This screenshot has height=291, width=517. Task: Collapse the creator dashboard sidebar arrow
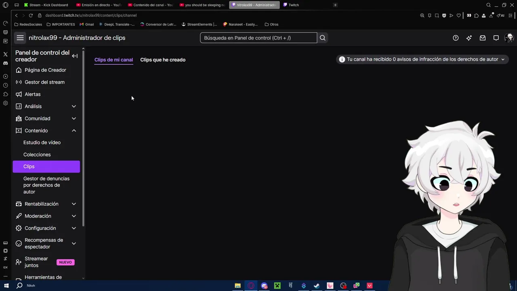coord(75,56)
